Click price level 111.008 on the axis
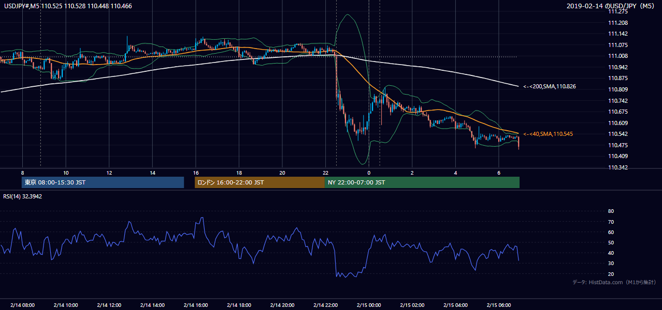Viewport: 662px width, 310px height. click(x=617, y=56)
